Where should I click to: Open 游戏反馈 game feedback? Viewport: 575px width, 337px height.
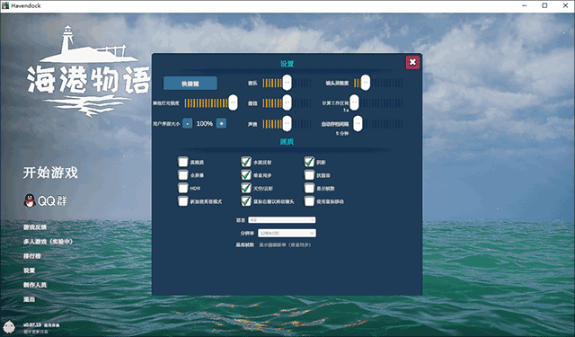35,227
